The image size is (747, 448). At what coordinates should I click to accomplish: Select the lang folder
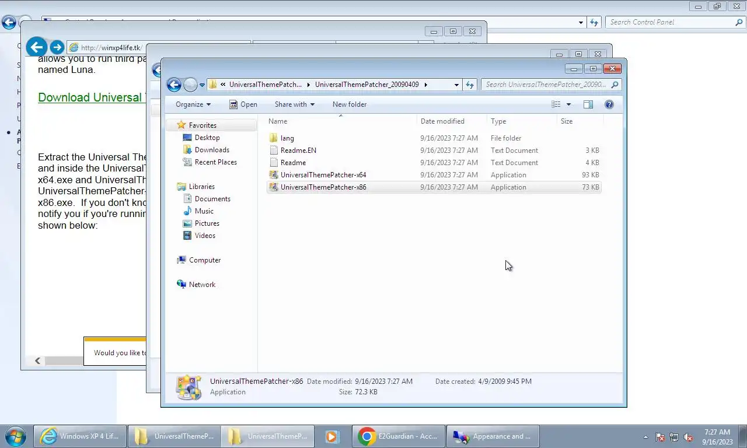click(x=434, y=138)
